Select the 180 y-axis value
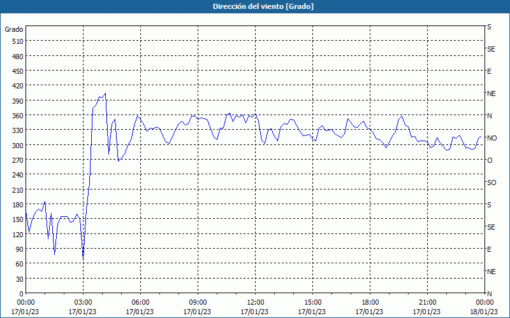Viewport: 510px width, 318px height. point(18,205)
